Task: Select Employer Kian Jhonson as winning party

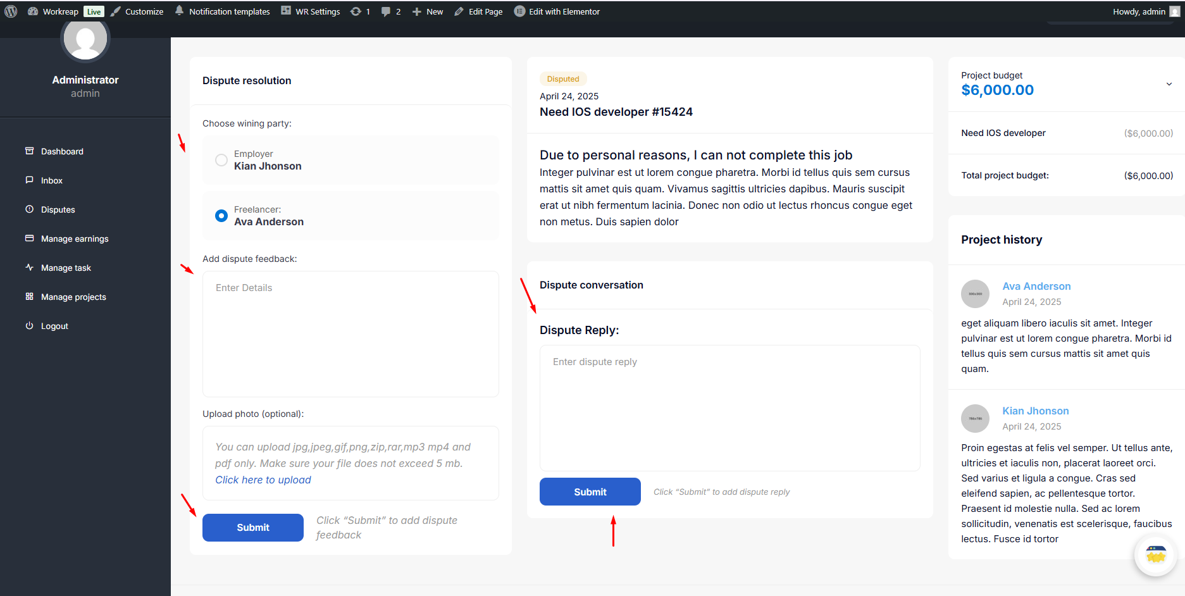Action: pos(221,160)
